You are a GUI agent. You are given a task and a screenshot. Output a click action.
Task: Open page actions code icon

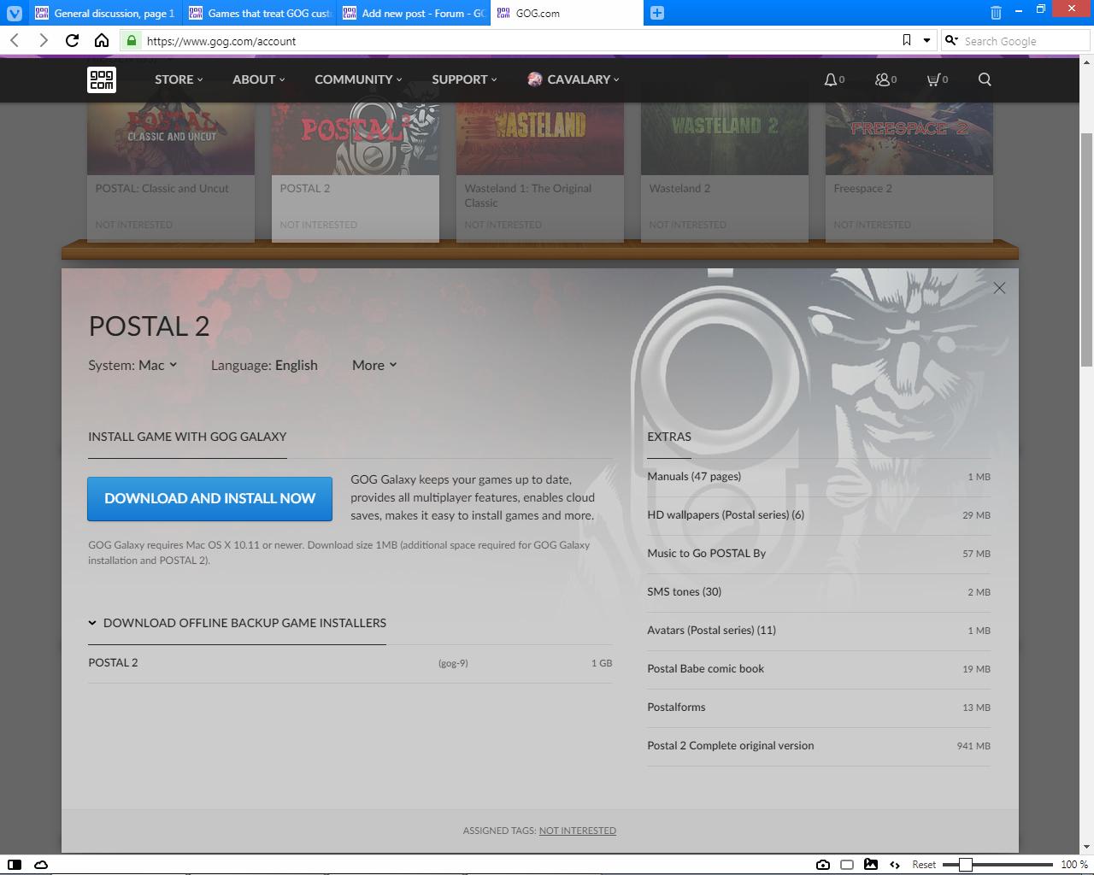click(x=895, y=865)
